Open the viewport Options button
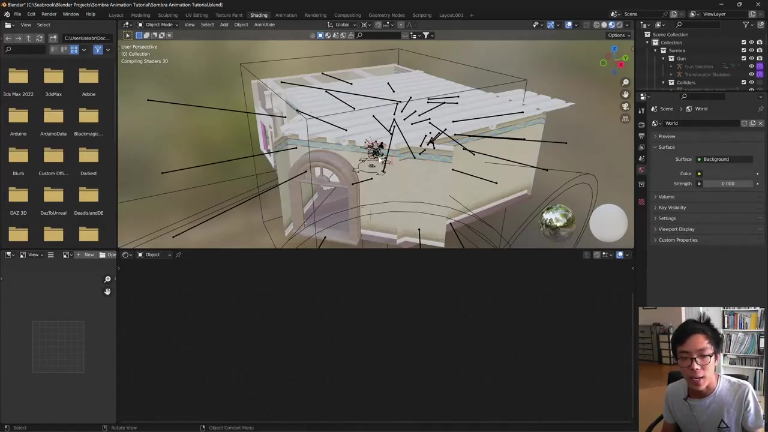 tap(619, 35)
